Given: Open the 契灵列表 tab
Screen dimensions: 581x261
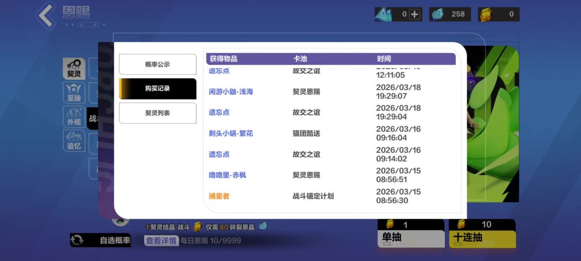Looking at the screenshot, I should point(158,113).
